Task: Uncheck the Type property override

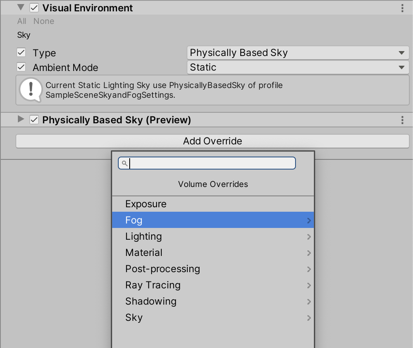Action: (21, 53)
